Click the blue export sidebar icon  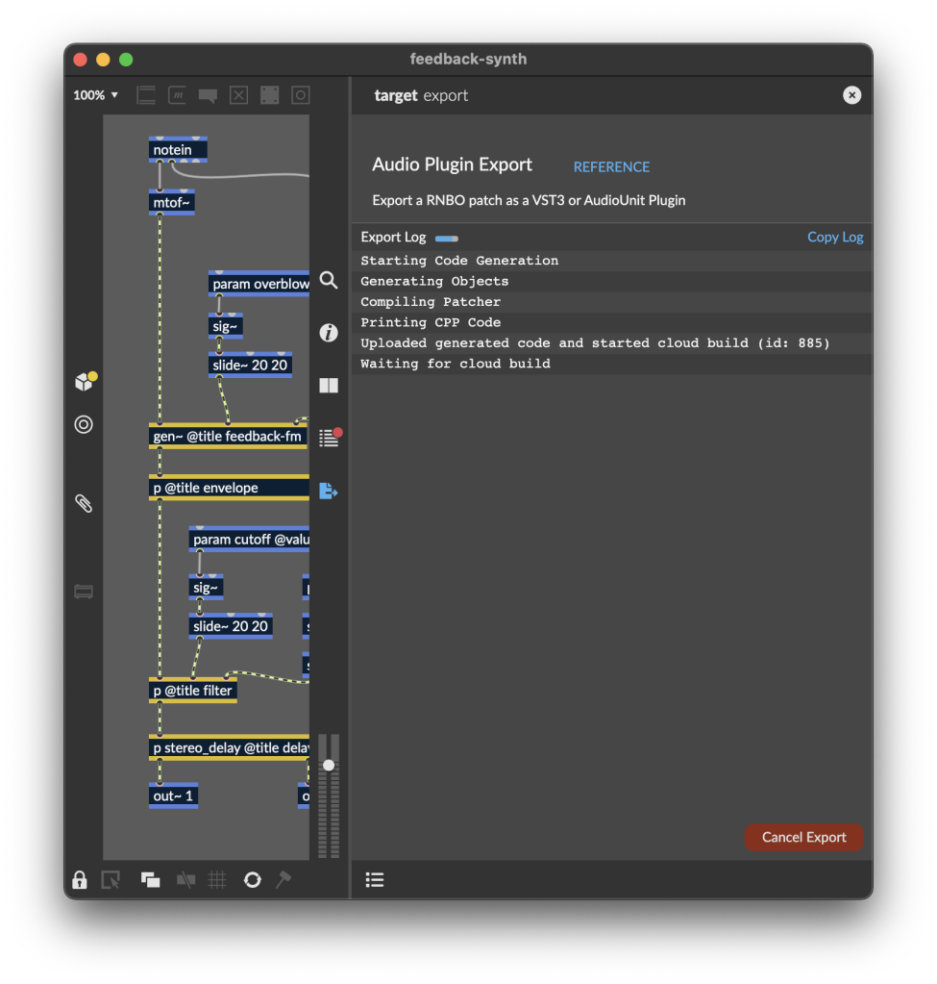[x=329, y=491]
